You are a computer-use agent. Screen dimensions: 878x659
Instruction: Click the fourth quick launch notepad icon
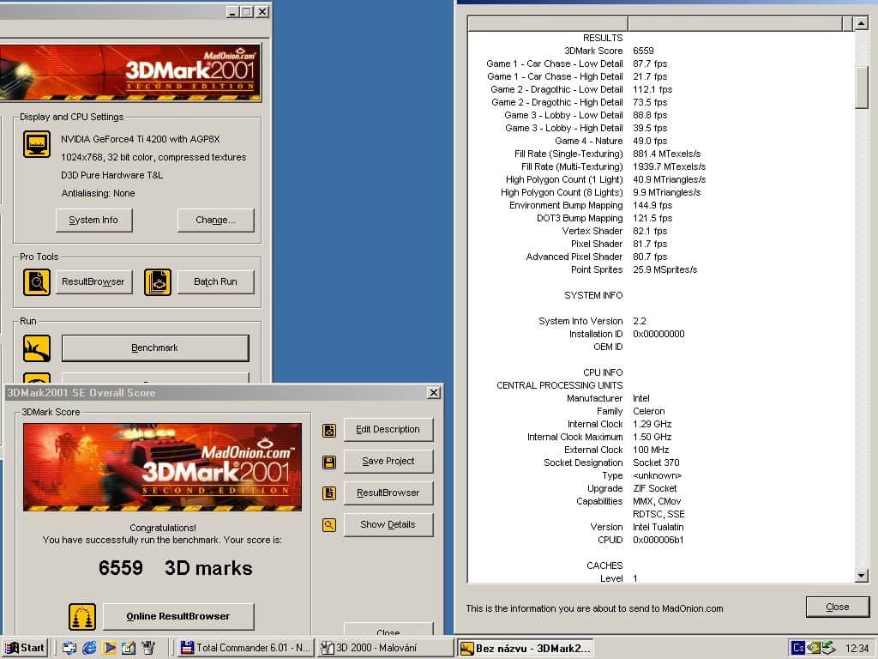coord(129,648)
